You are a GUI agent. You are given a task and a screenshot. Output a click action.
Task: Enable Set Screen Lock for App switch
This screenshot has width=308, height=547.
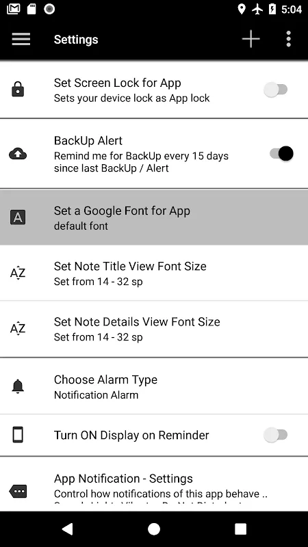276,90
